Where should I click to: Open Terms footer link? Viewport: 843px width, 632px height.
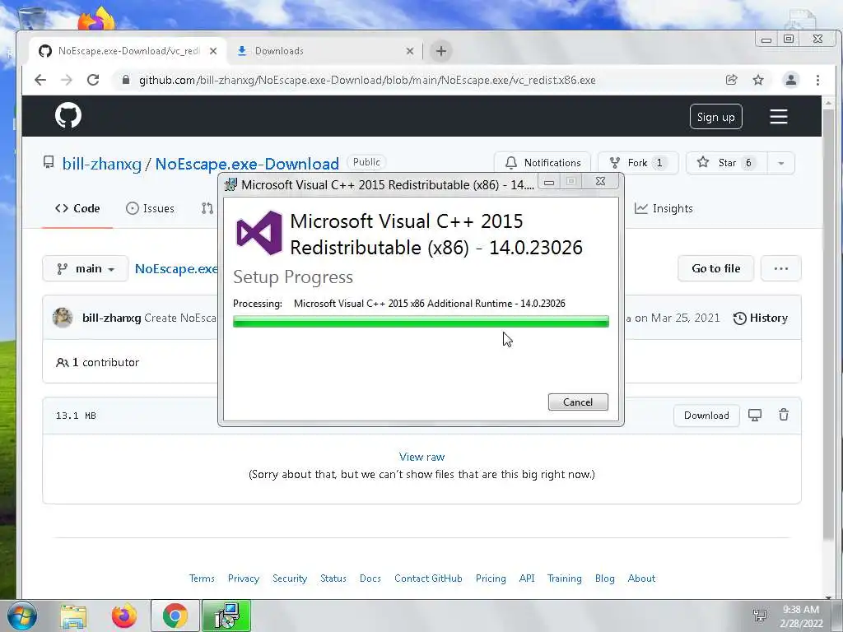pyautogui.click(x=202, y=579)
